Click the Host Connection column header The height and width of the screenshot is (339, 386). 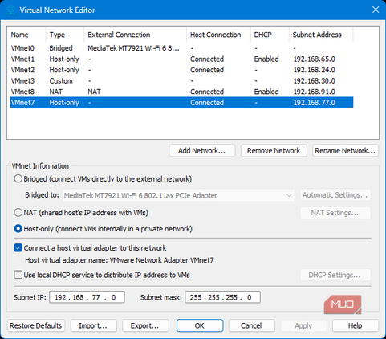[x=218, y=35]
